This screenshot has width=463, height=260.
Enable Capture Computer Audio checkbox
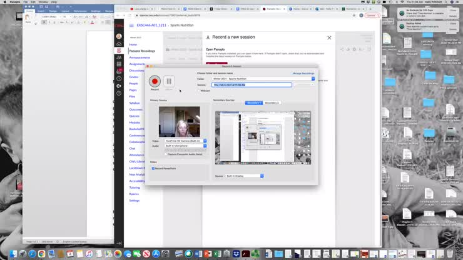coord(166,154)
